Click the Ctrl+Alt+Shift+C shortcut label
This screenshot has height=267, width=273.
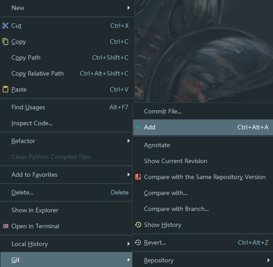[104, 73]
